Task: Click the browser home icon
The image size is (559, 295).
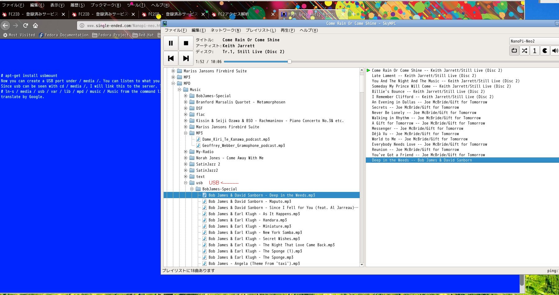Action: coord(35,25)
